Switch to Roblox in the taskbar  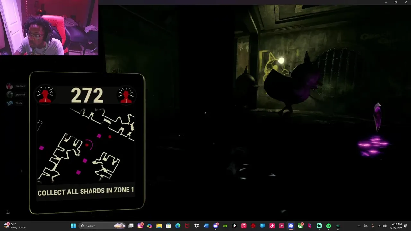(291, 226)
